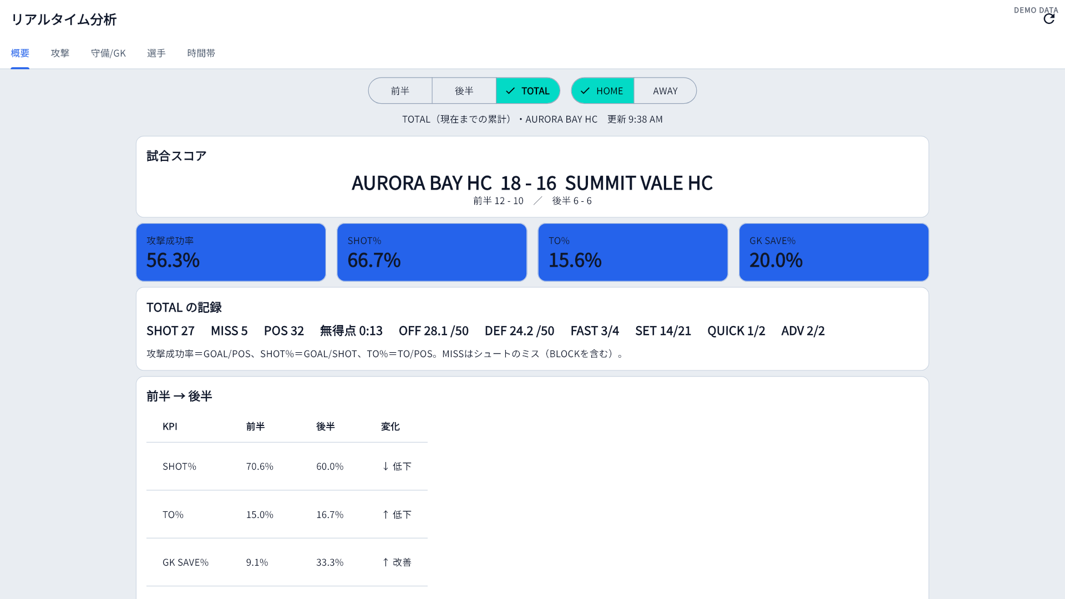Screen dimensions: 1065x599
Task: Click the GK SAVE% 20.0% card
Action: click(834, 252)
